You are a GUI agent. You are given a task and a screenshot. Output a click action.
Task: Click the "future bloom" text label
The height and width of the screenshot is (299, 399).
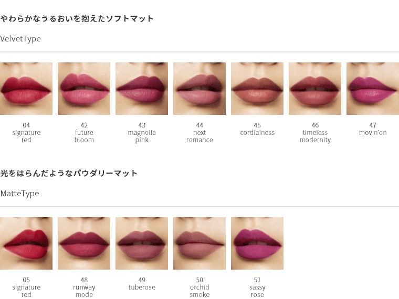84,136
